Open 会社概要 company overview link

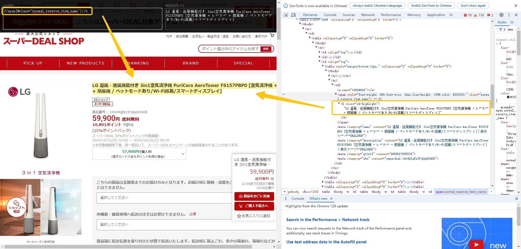(x=182, y=36)
